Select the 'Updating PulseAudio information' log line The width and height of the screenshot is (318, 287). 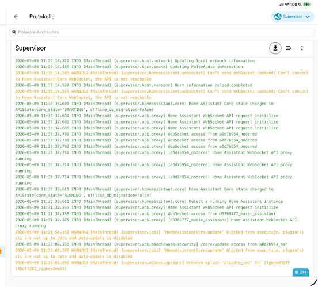[129, 67]
